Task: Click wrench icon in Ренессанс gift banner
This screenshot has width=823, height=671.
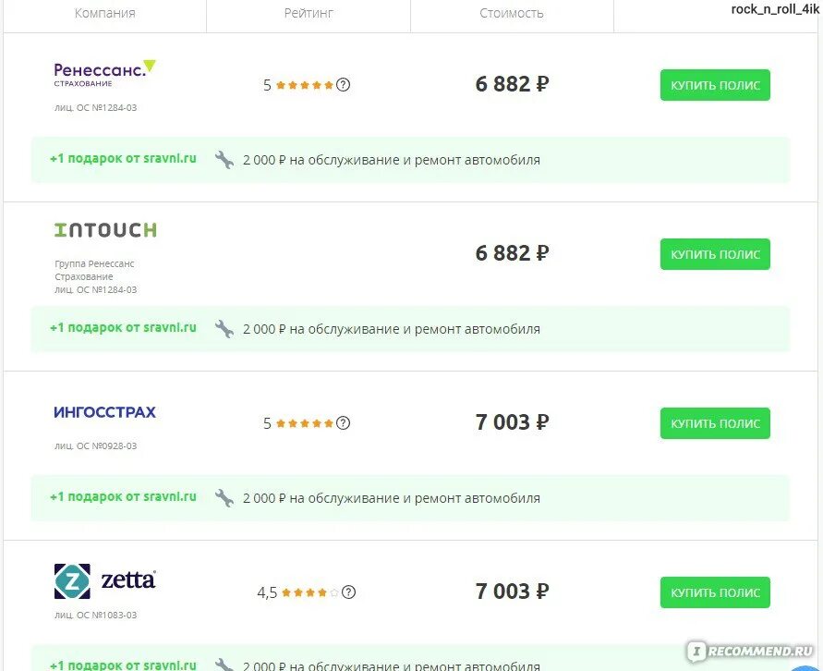Action: 224,160
